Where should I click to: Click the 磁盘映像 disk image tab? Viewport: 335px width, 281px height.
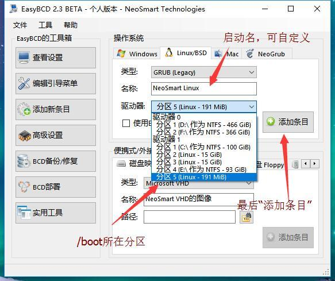(134, 164)
